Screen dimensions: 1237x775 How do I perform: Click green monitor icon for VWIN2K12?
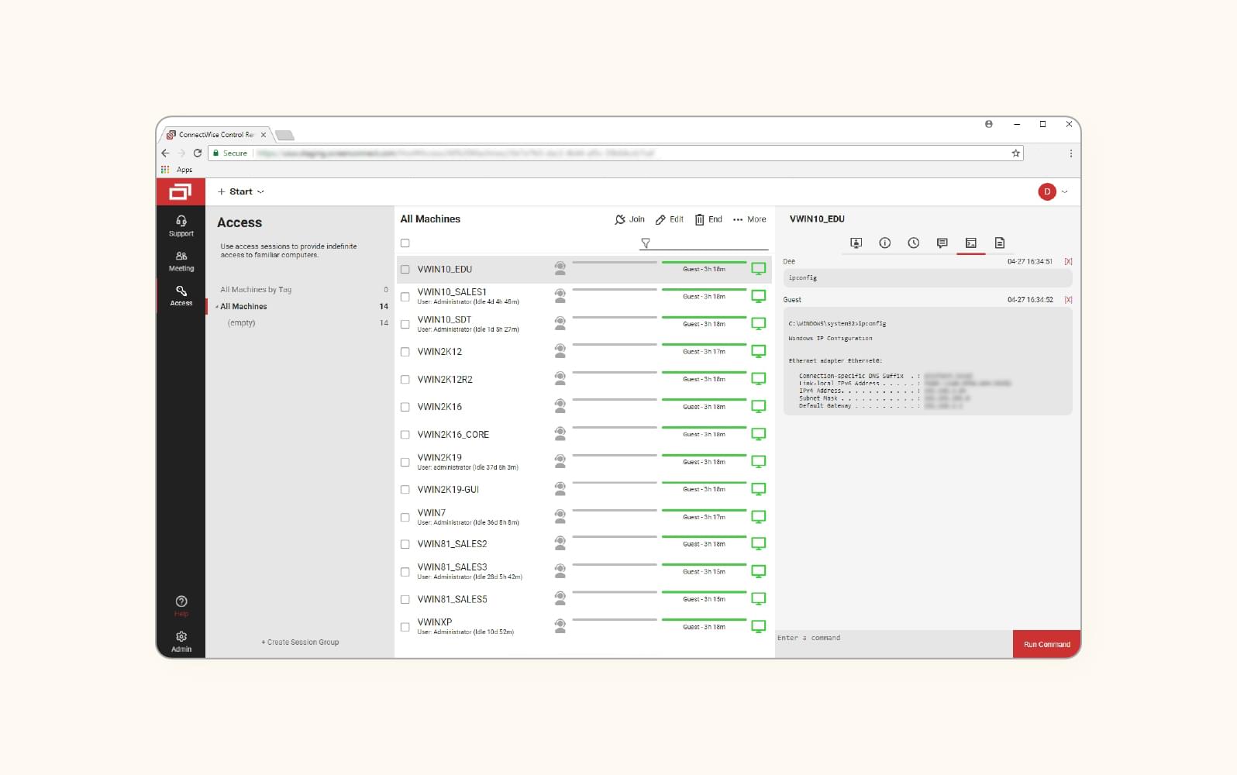click(x=758, y=351)
